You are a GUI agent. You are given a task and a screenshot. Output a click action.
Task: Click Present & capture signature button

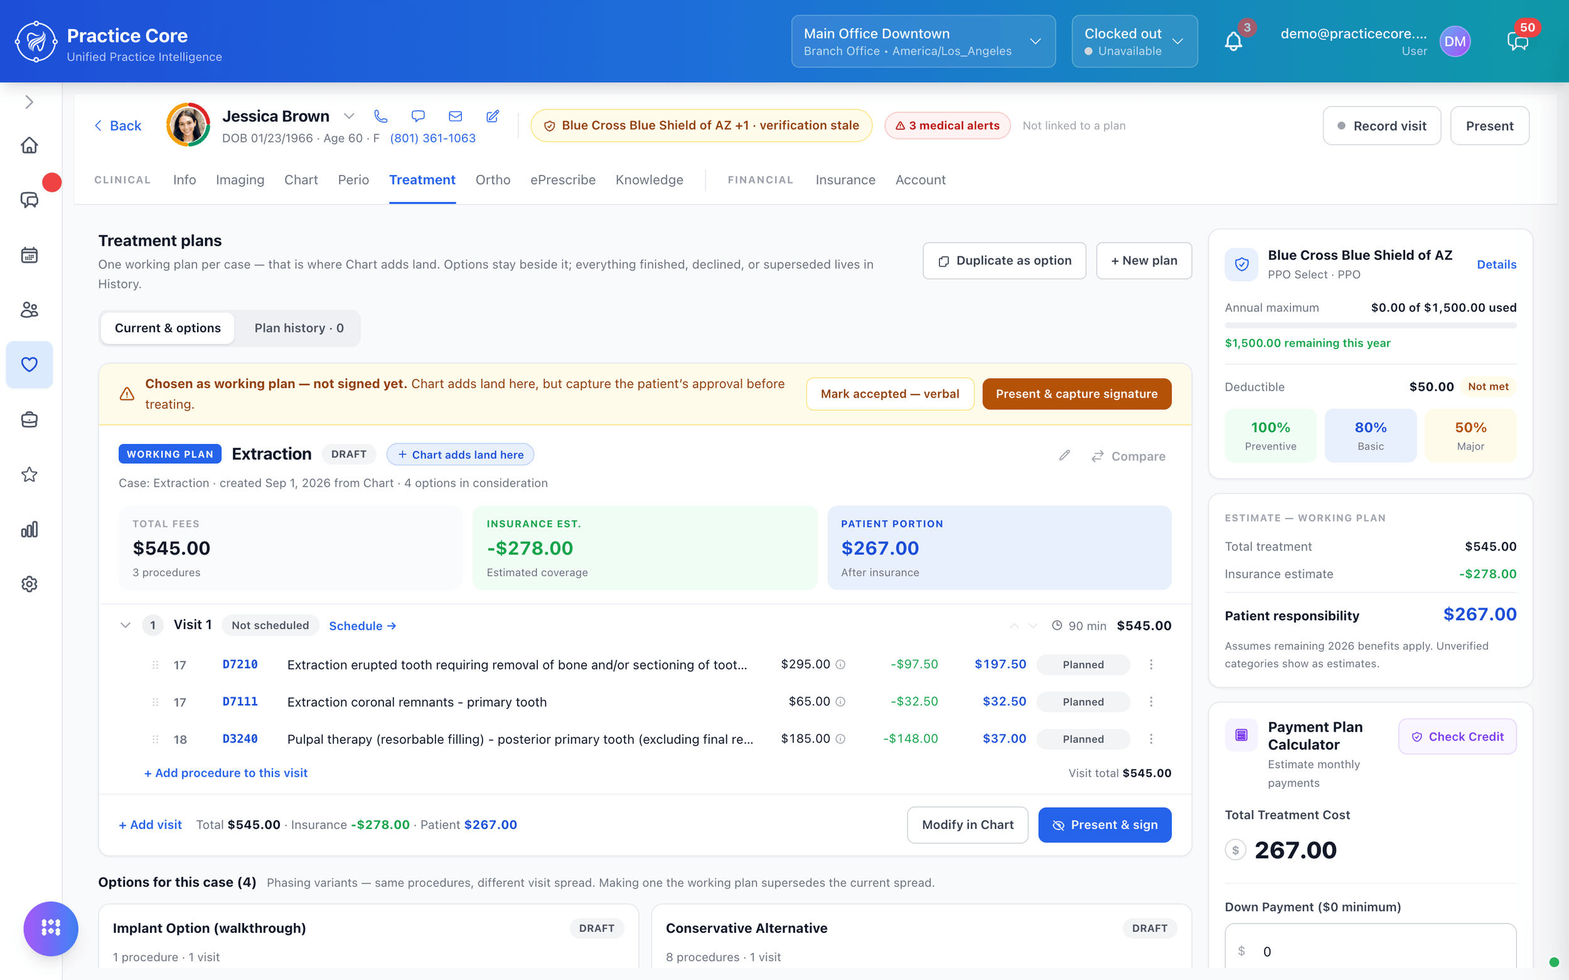click(1076, 393)
